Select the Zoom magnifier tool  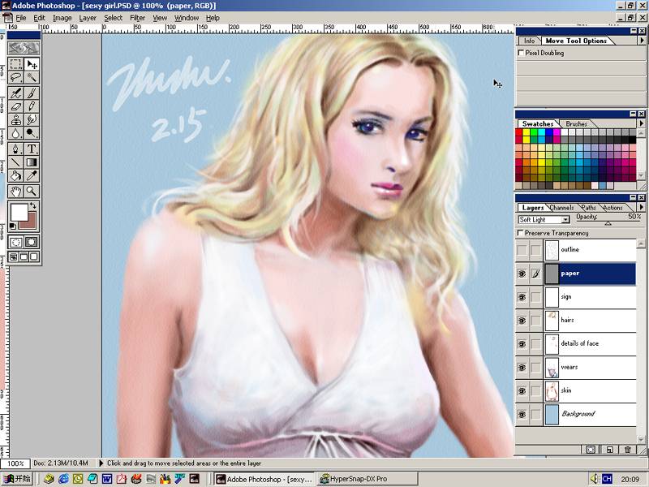click(x=32, y=191)
